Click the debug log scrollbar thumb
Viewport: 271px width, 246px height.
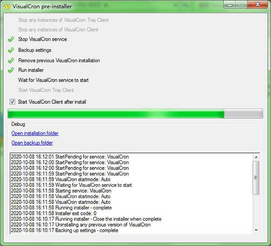coord(256,178)
